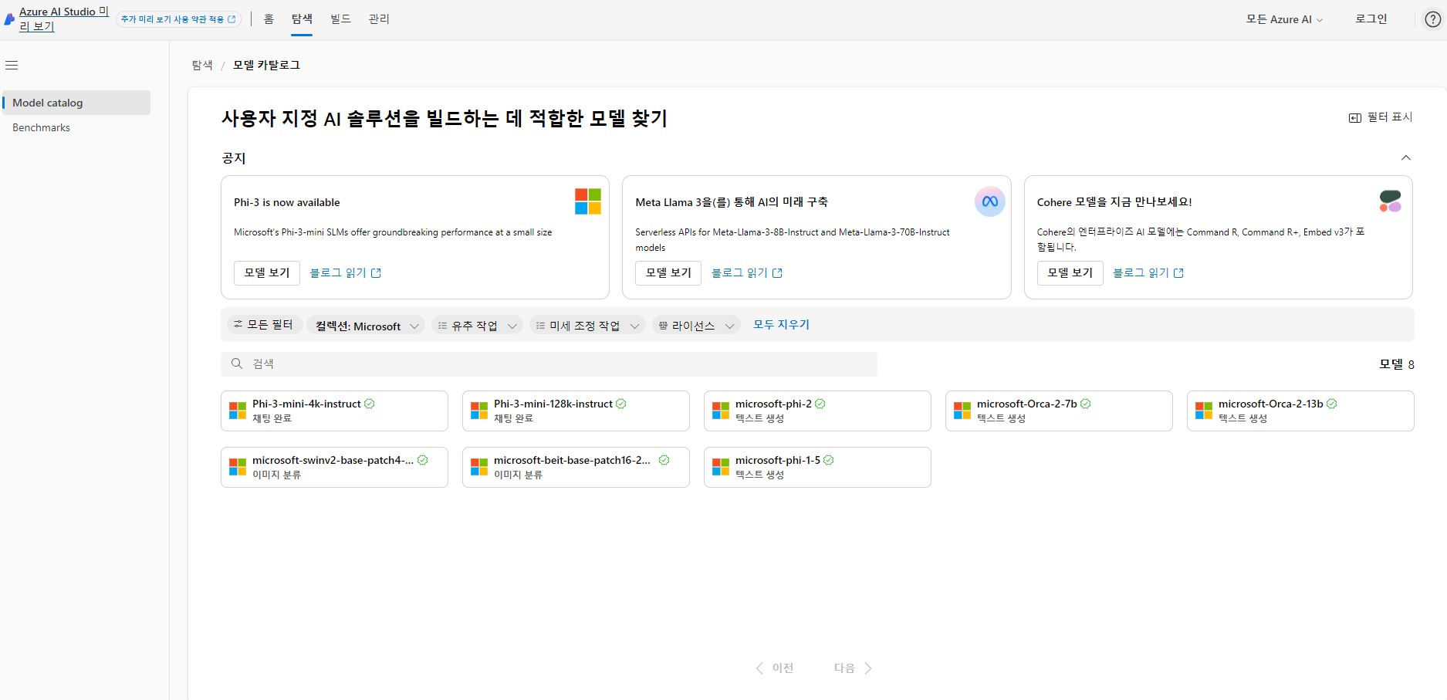Open 블로그 읽기 link on Cohere card
Screen dimensions: 1447x700
[x=1148, y=272]
